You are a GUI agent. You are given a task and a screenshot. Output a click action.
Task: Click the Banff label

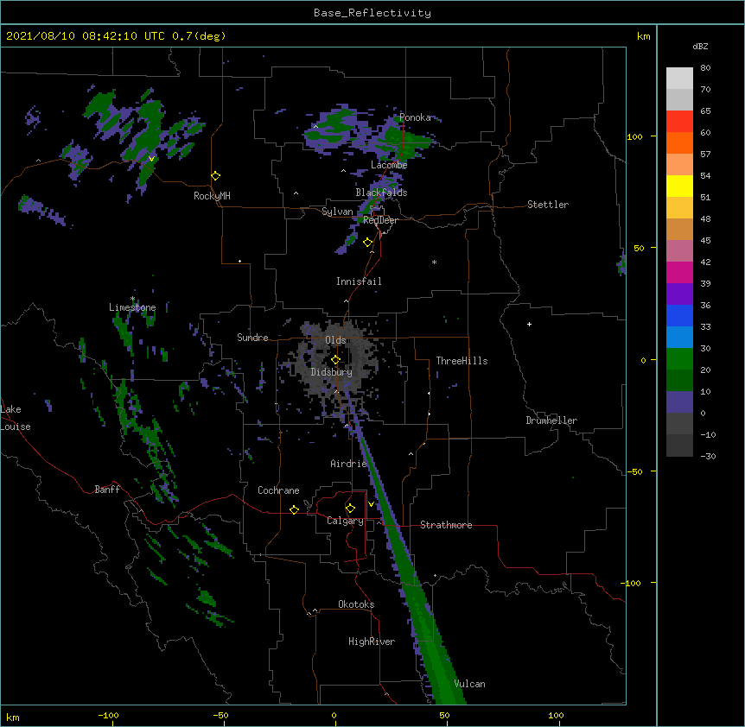click(107, 490)
